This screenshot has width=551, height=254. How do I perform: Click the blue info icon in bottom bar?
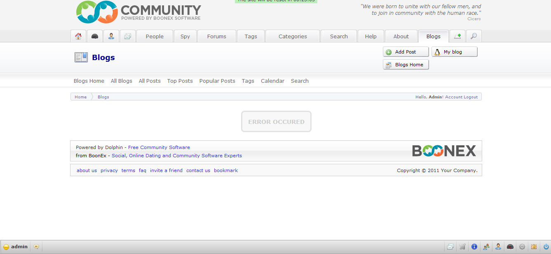pyautogui.click(x=474, y=247)
